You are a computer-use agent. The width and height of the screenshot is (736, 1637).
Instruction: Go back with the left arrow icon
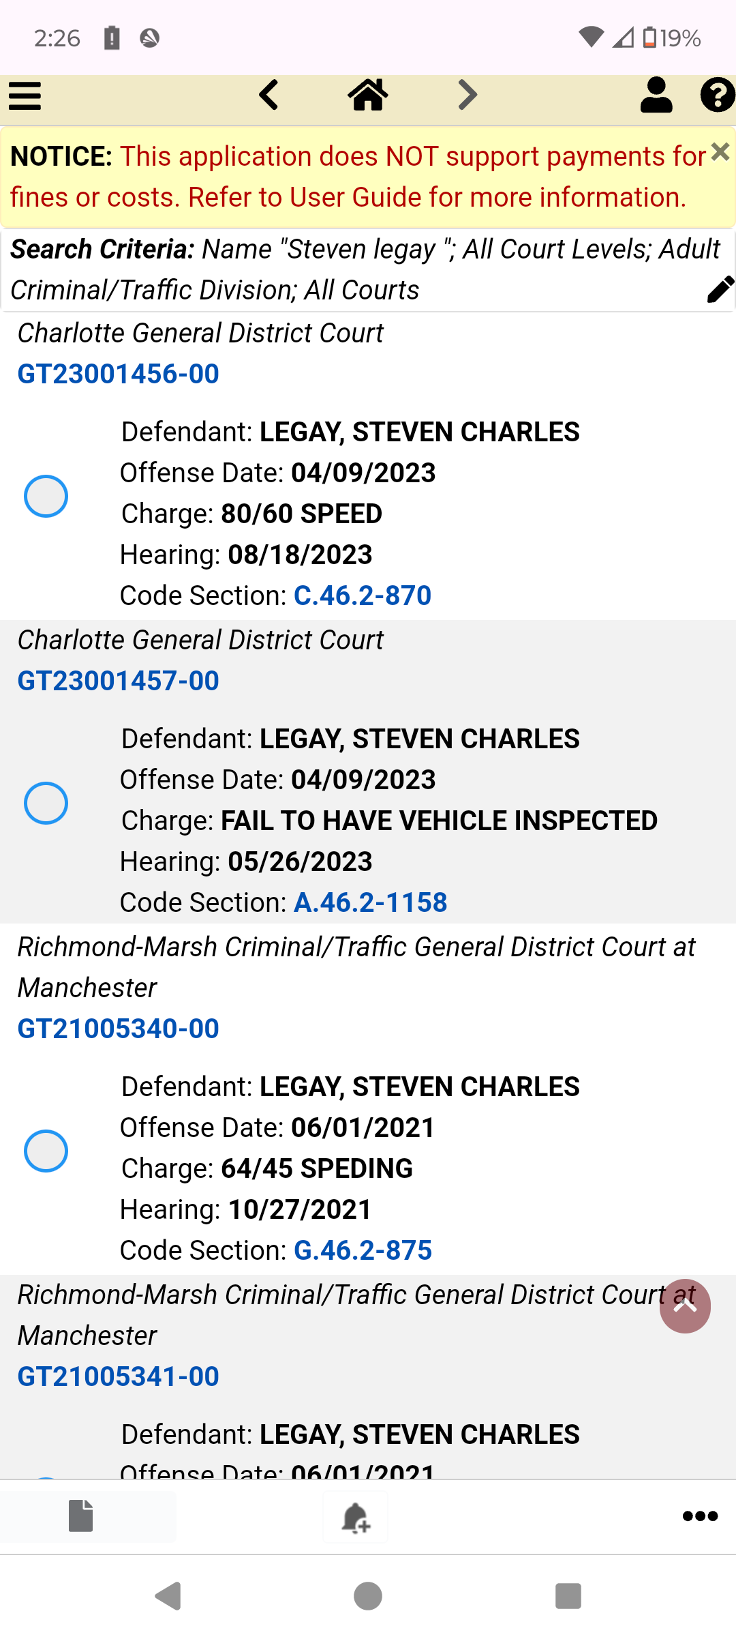coord(269,95)
